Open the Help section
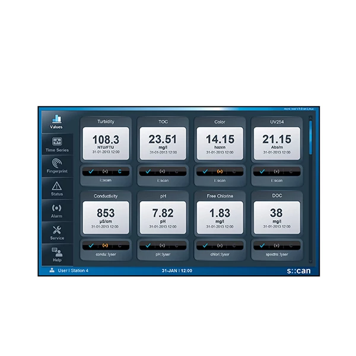The width and height of the screenshot is (356, 356). click(57, 255)
